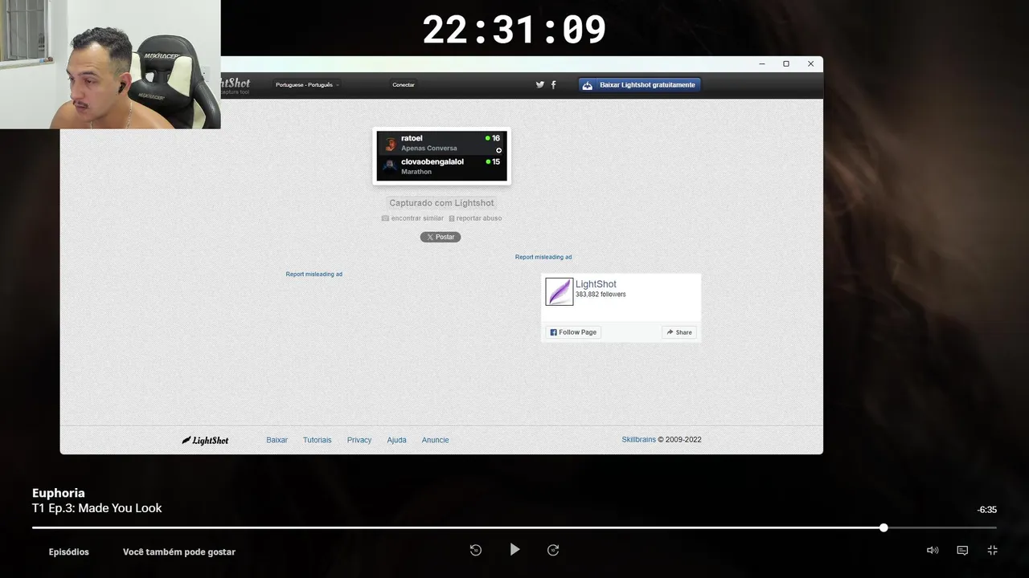The width and height of the screenshot is (1029, 578).
Task: Open the volume control icon
Action: click(x=933, y=550)
